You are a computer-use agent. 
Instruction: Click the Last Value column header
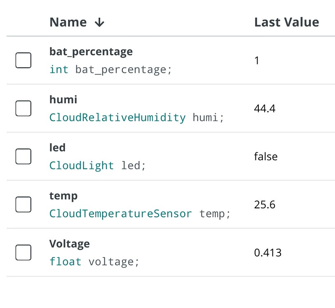(286, 22)
